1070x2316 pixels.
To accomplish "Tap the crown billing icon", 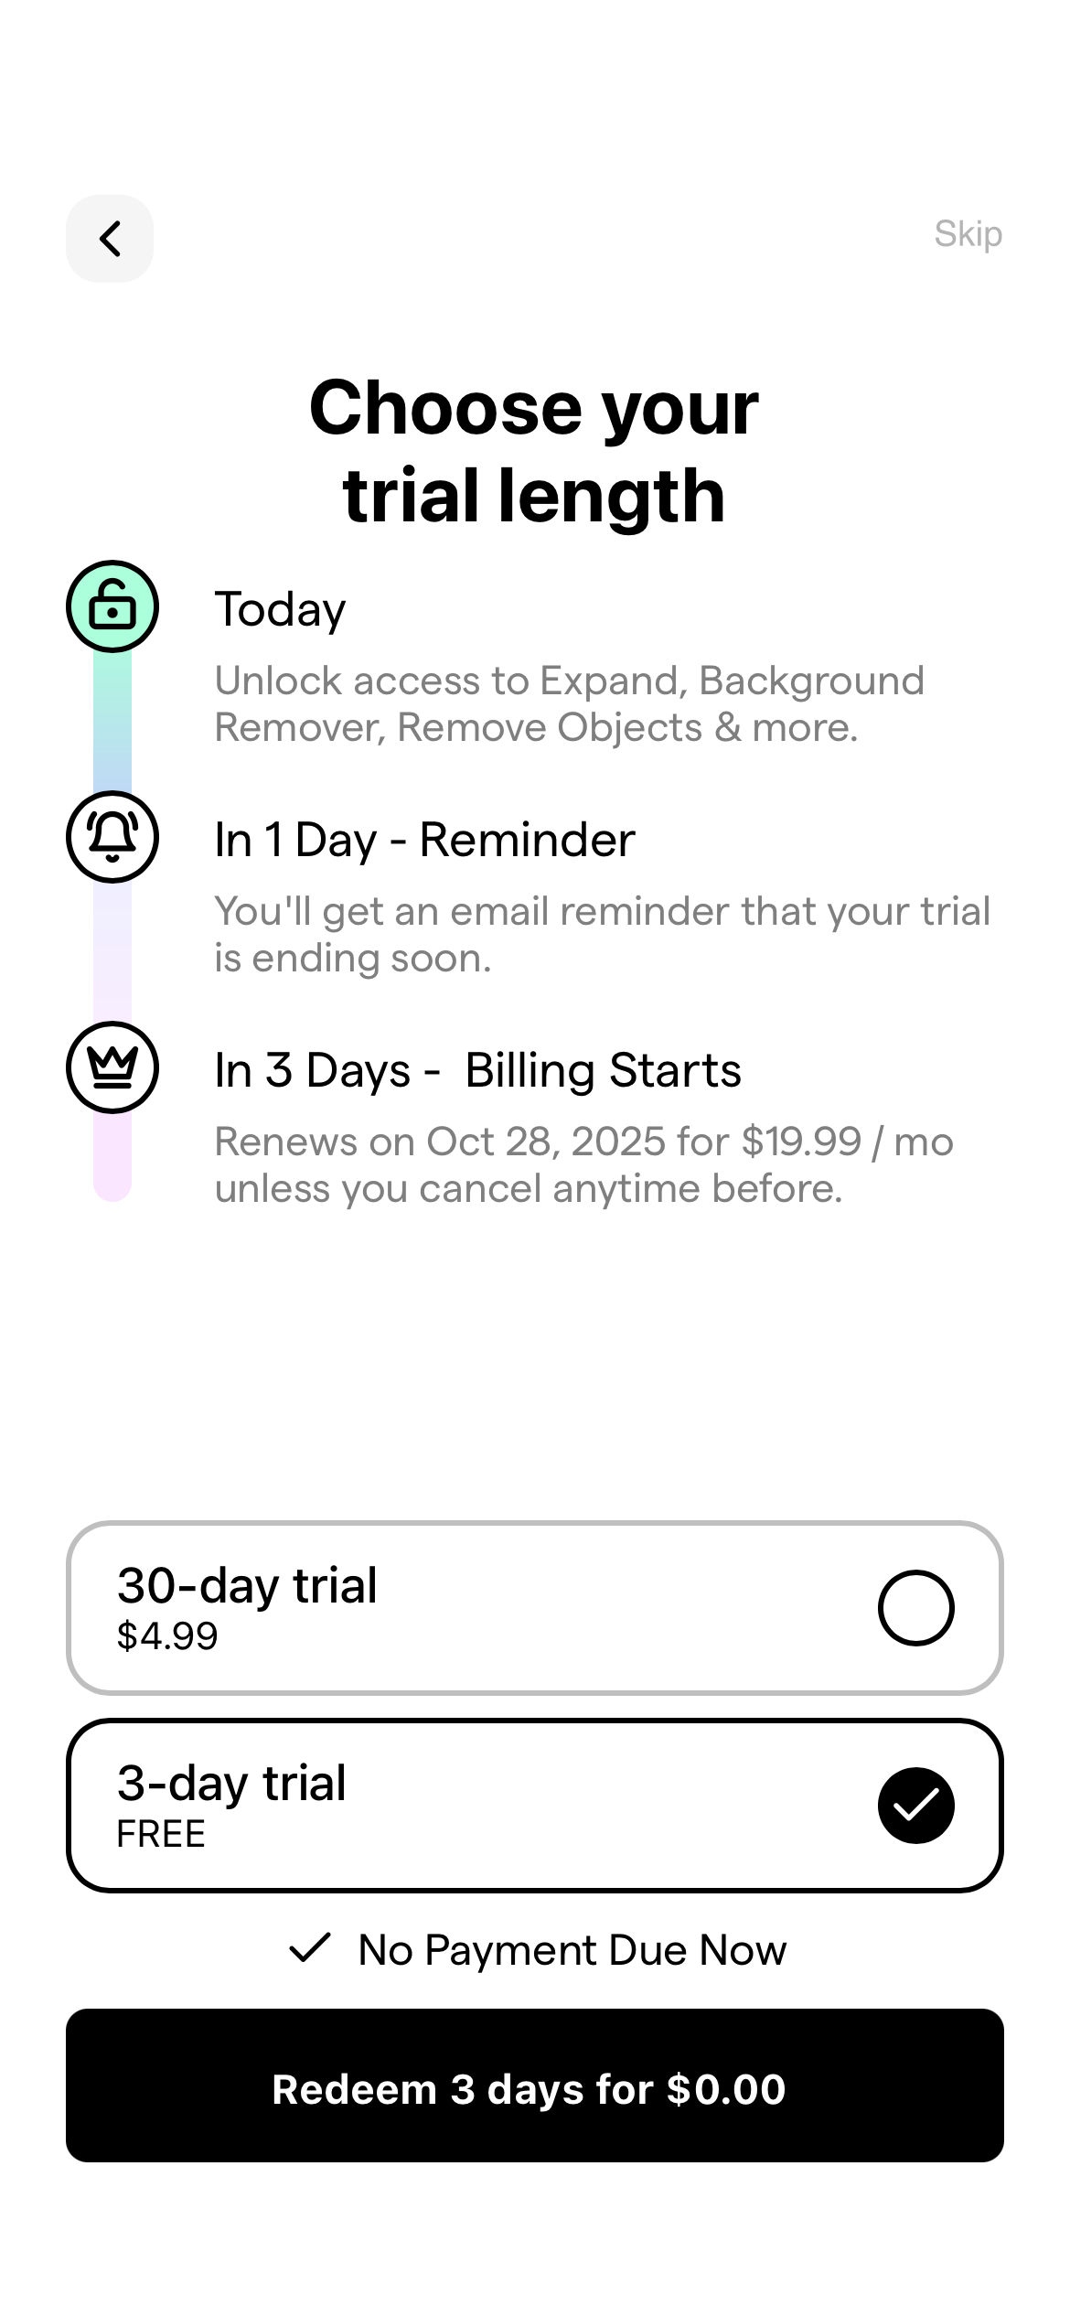I will 112,1067.
